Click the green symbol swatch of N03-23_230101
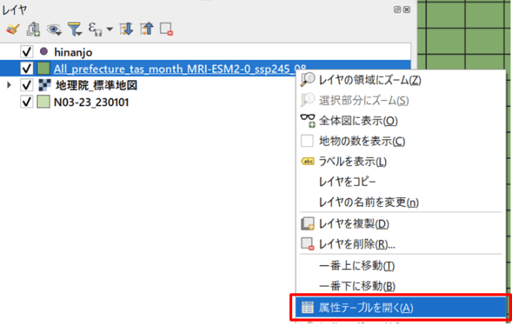The height and width of the screenshot is (324, 512). coord(44,102)
